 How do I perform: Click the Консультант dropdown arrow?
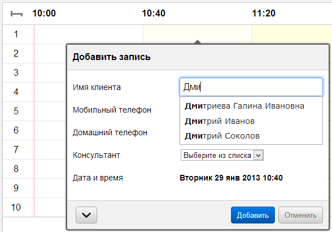pos(259,155)
